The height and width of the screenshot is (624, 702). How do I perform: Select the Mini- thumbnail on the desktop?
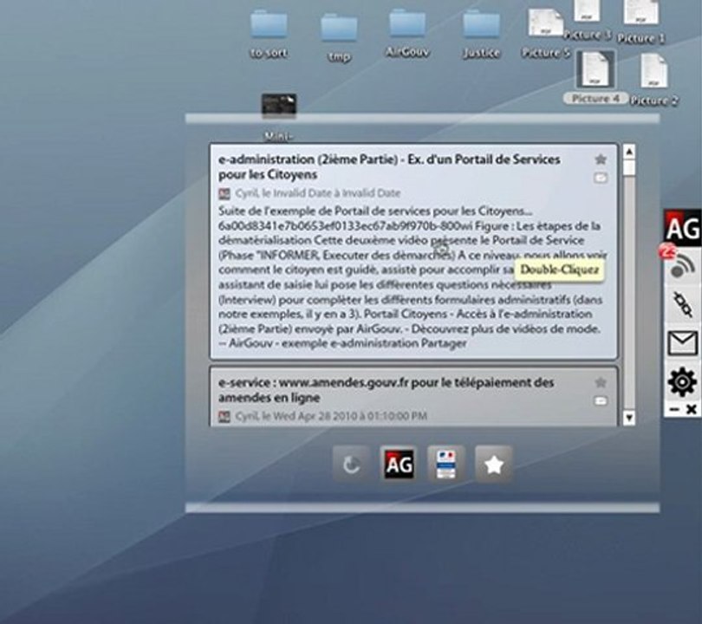[279, 104]
